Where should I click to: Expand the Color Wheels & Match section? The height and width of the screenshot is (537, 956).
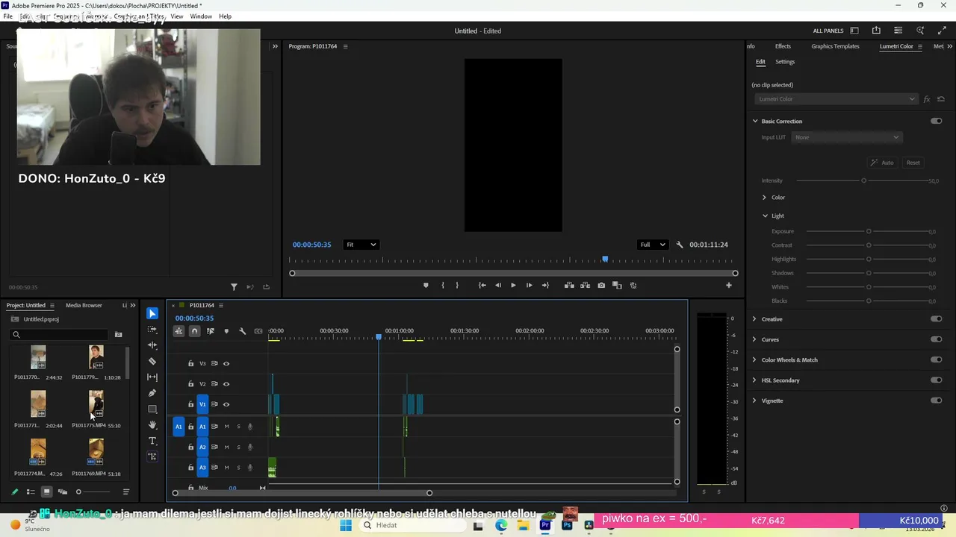coord(754,359)
